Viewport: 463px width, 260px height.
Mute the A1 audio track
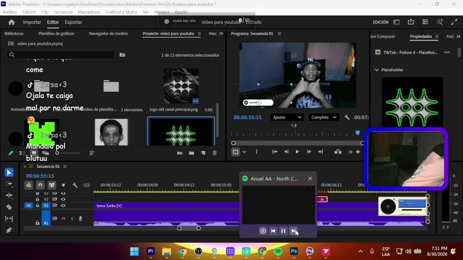[63, 218]
